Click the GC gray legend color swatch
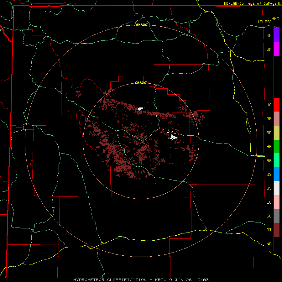 click(277, 216)
